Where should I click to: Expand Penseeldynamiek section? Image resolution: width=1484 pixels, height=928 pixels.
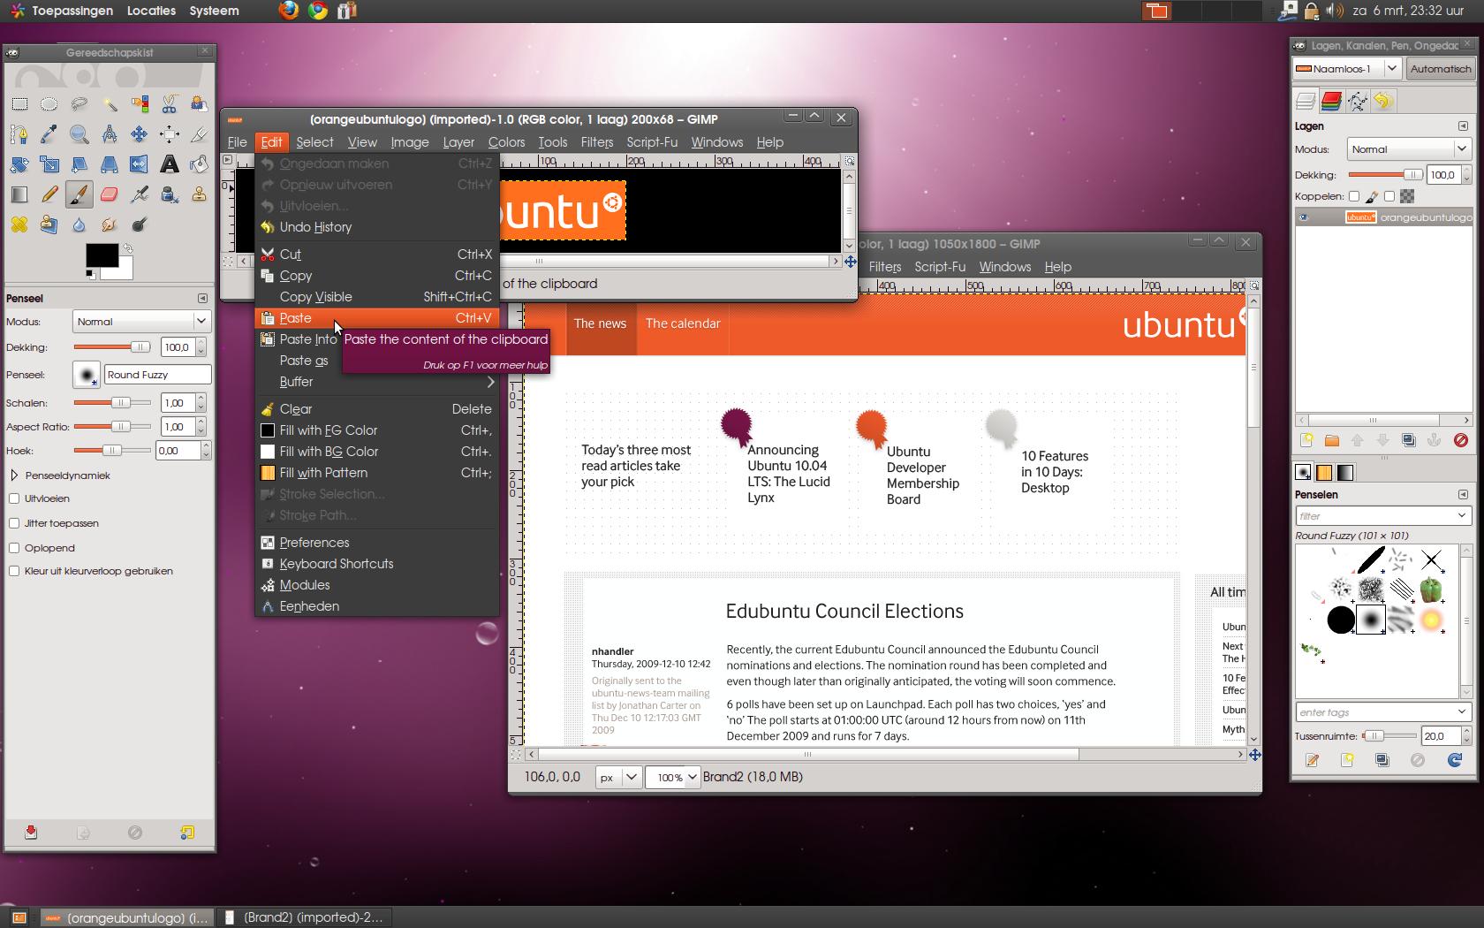pos(14,475)
